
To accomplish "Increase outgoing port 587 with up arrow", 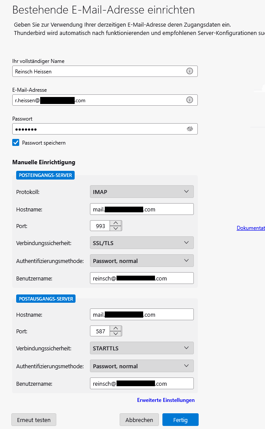I will [115, 328].
